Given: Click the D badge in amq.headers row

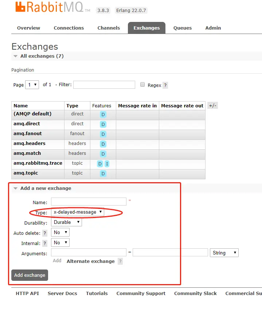Looking at the screenshot, I should click(x=103, y=144).
